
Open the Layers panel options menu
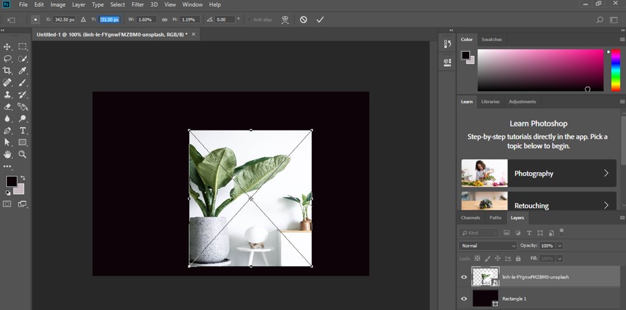pos(622,218)
